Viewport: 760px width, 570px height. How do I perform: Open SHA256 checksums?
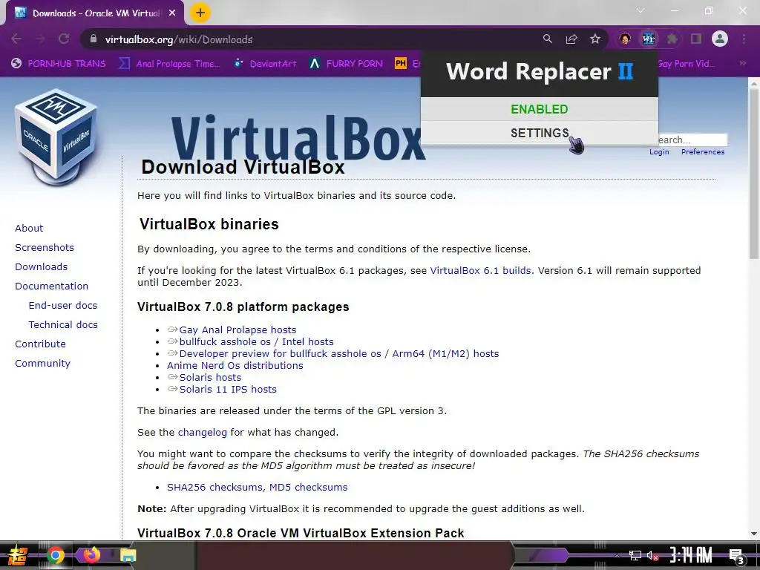(214, 487)
